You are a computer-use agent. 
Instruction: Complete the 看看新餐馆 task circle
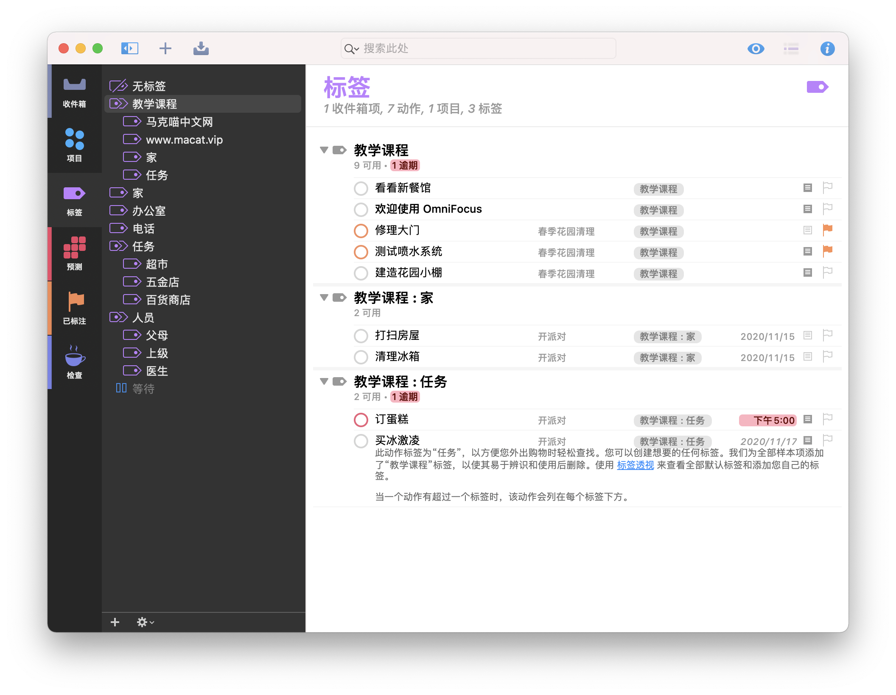coord(361,188)
